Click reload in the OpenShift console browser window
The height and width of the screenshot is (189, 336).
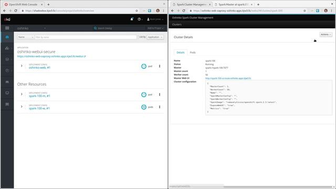[x=16, y=10]
